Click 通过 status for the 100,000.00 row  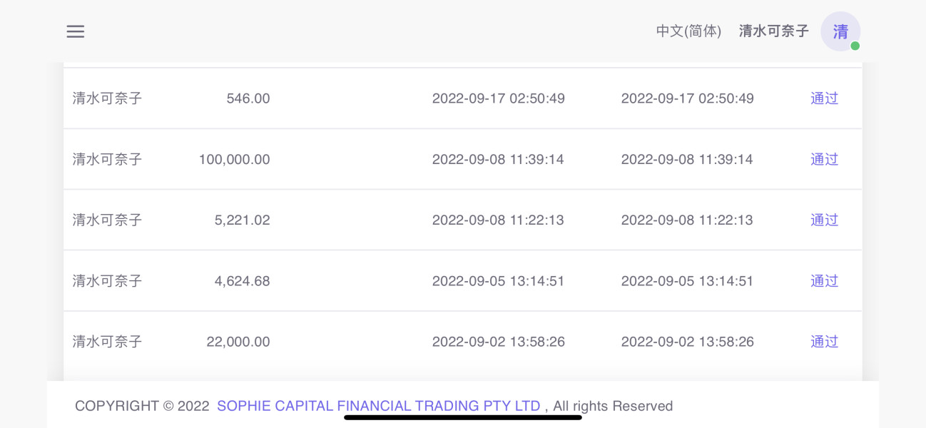point(824,159)
